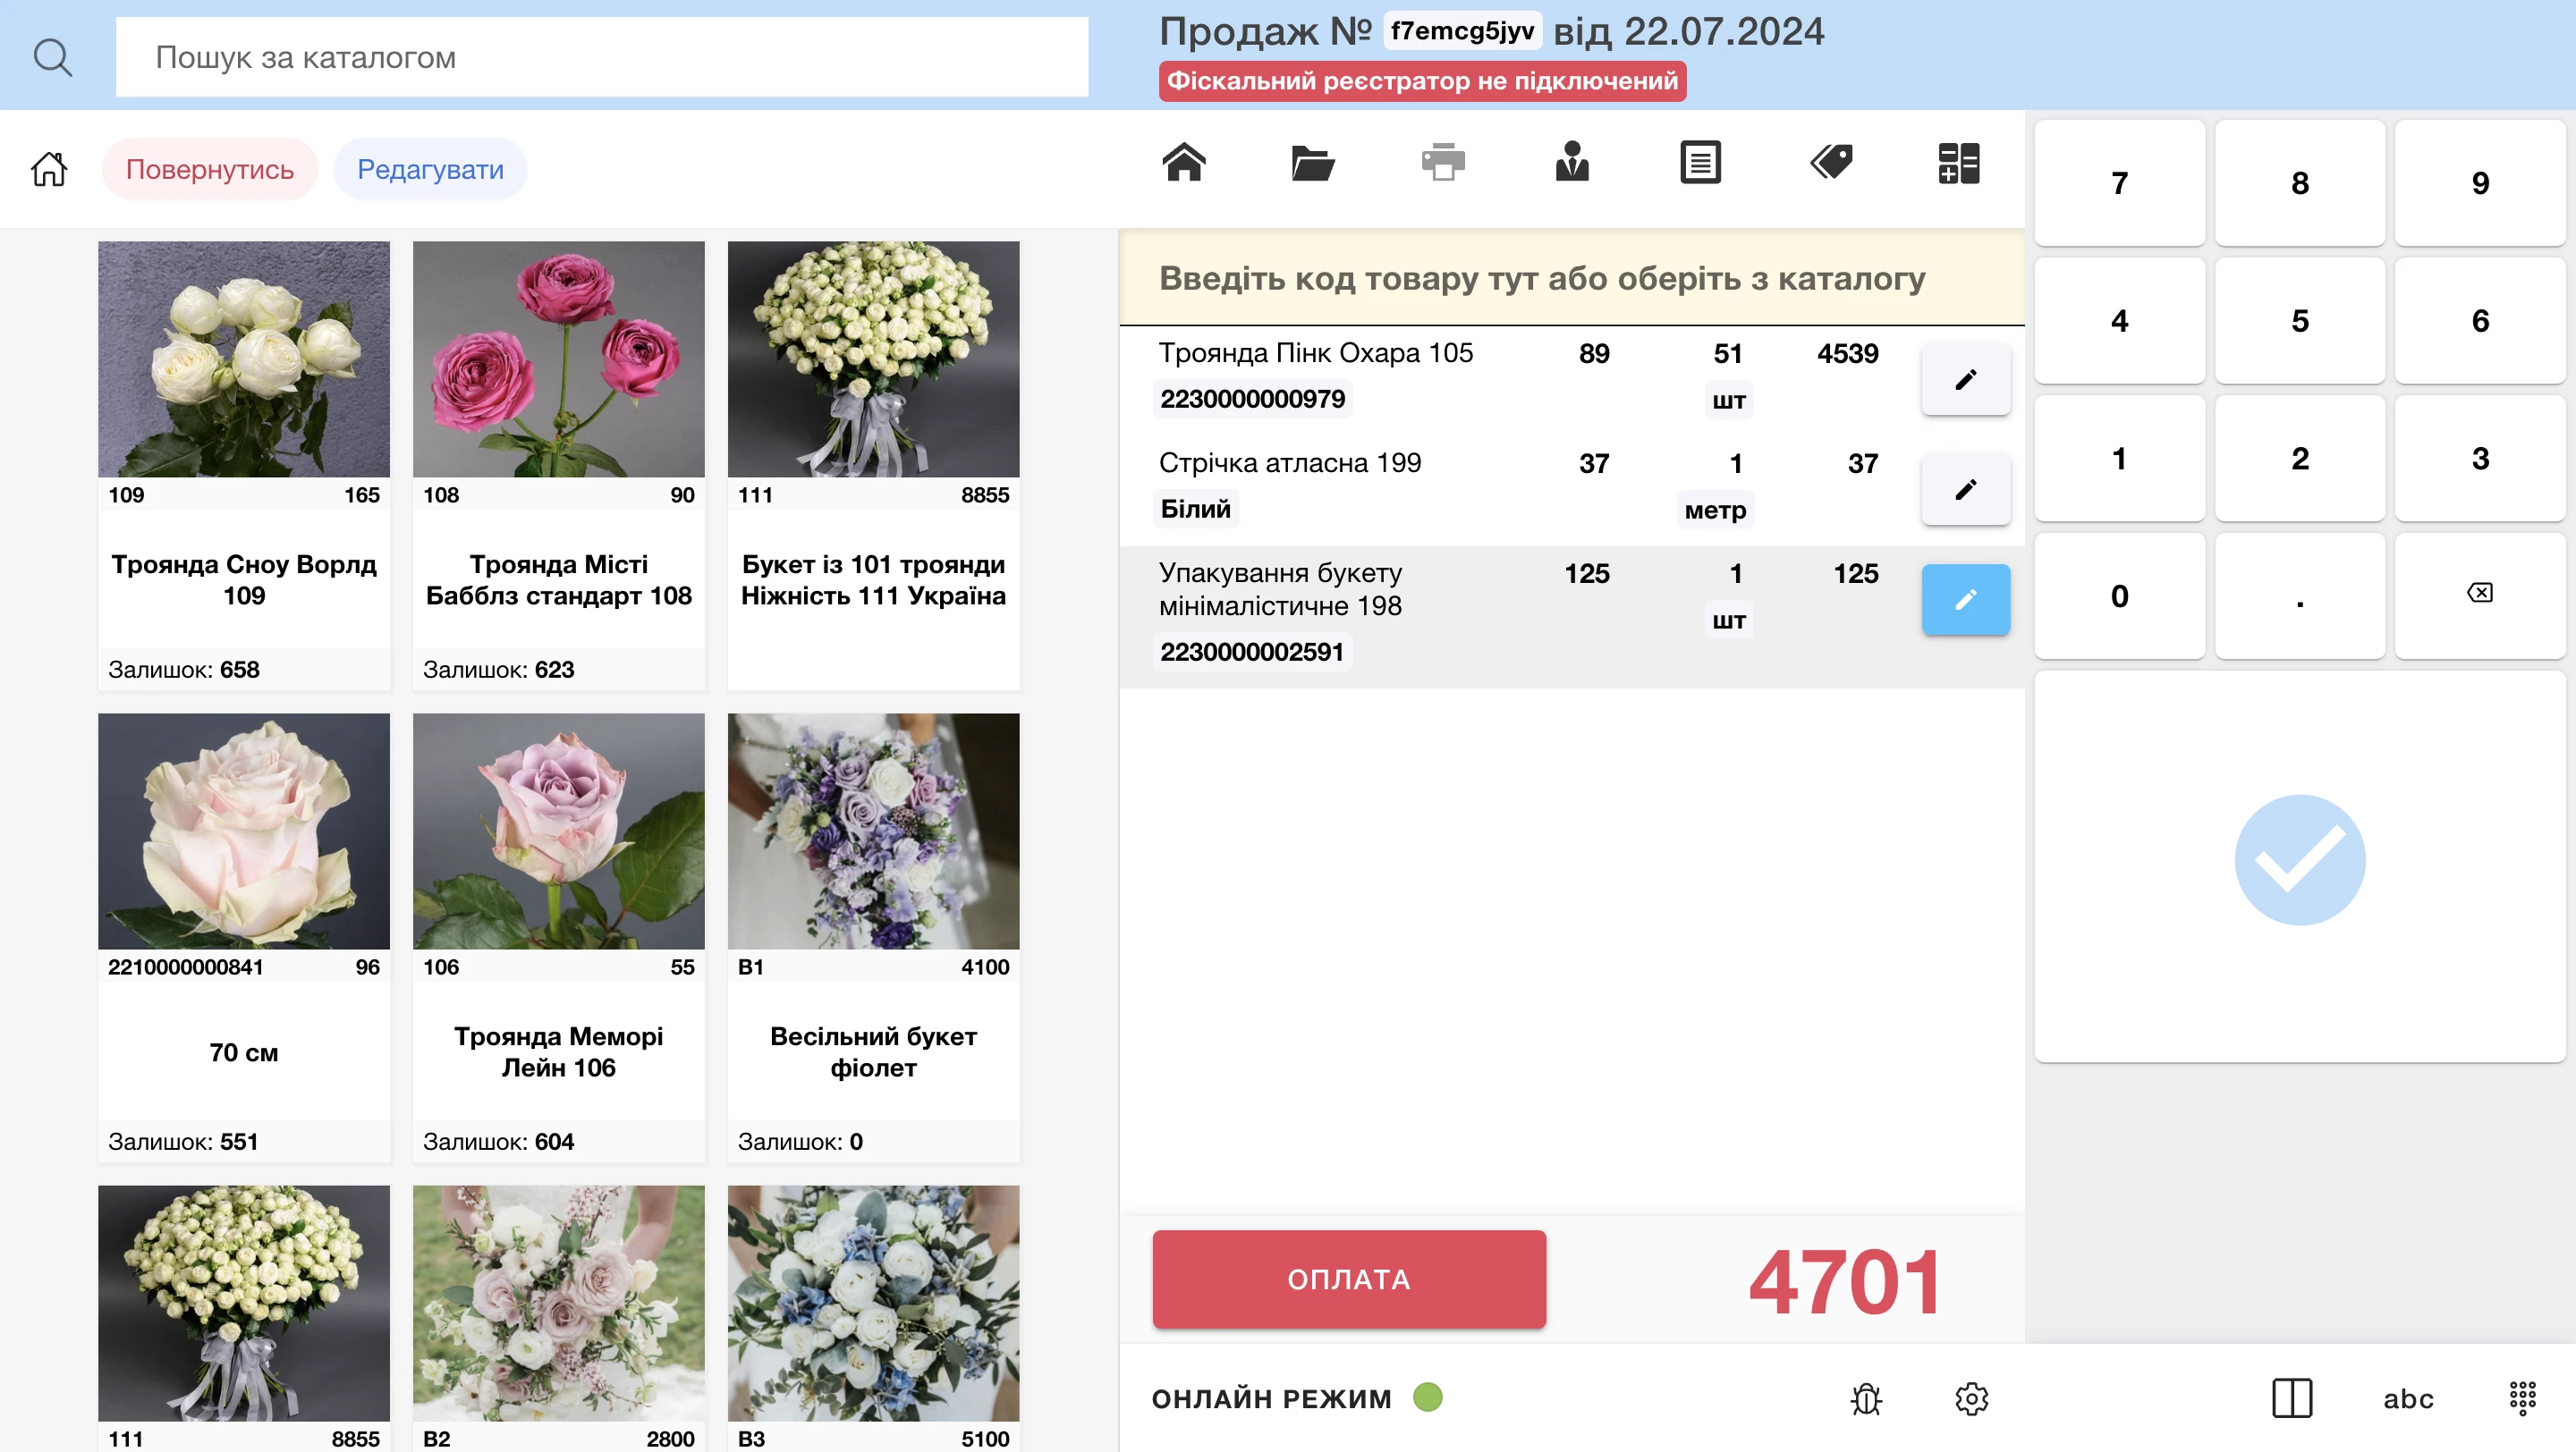Click the ОНЛАЙН РЕЖИМ status indicator

pos(1296,1398)
